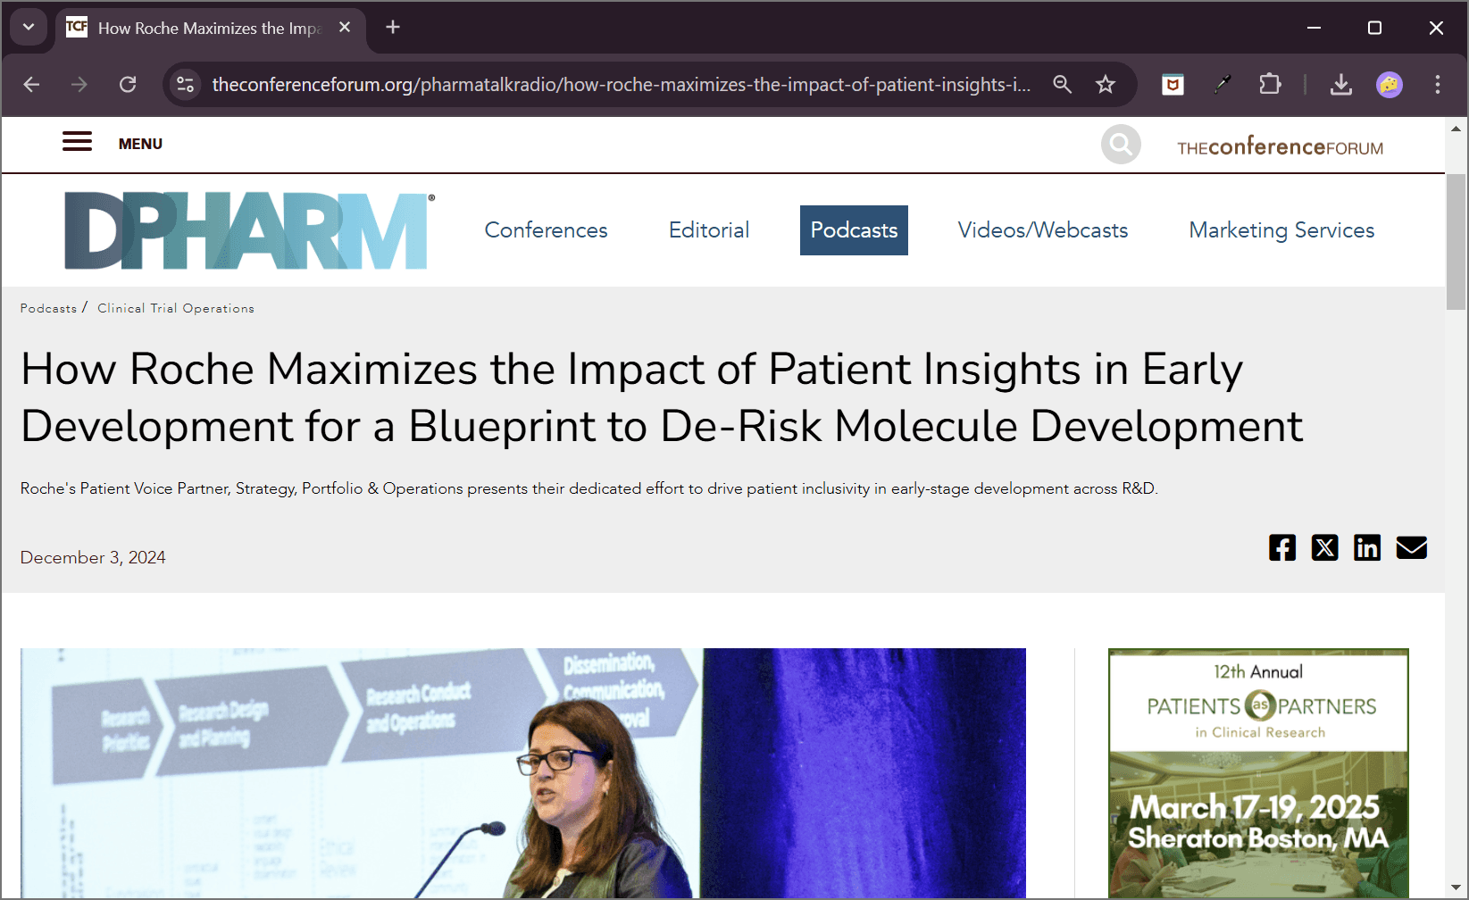The height and width of the screenshot is (900, 1469).
Task: Click the site search magnifier icon
Action: (x=1121, y=144)
